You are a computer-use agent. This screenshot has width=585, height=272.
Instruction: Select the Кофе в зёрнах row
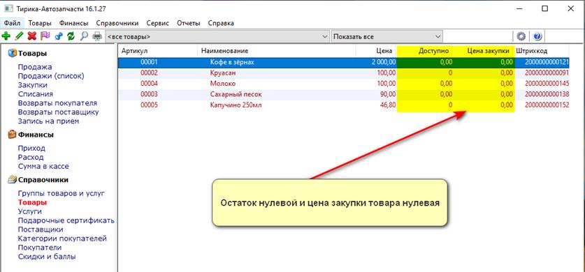(x=344, y=62)
